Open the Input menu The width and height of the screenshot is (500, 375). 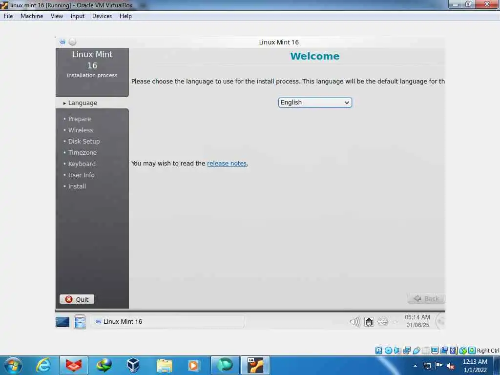77,16
